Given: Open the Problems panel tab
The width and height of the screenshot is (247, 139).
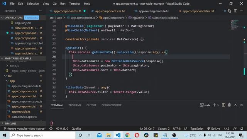Looking at the screenshot, I should coord(74,105).
